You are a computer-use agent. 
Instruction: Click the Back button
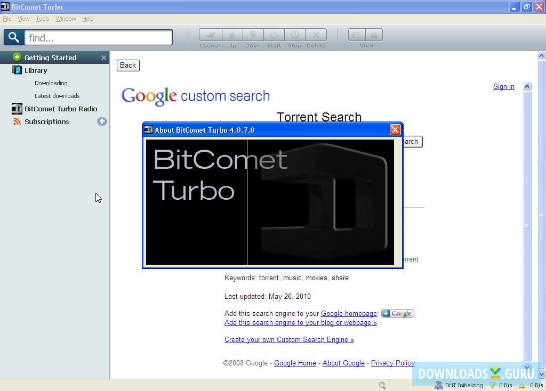[128, 66]
